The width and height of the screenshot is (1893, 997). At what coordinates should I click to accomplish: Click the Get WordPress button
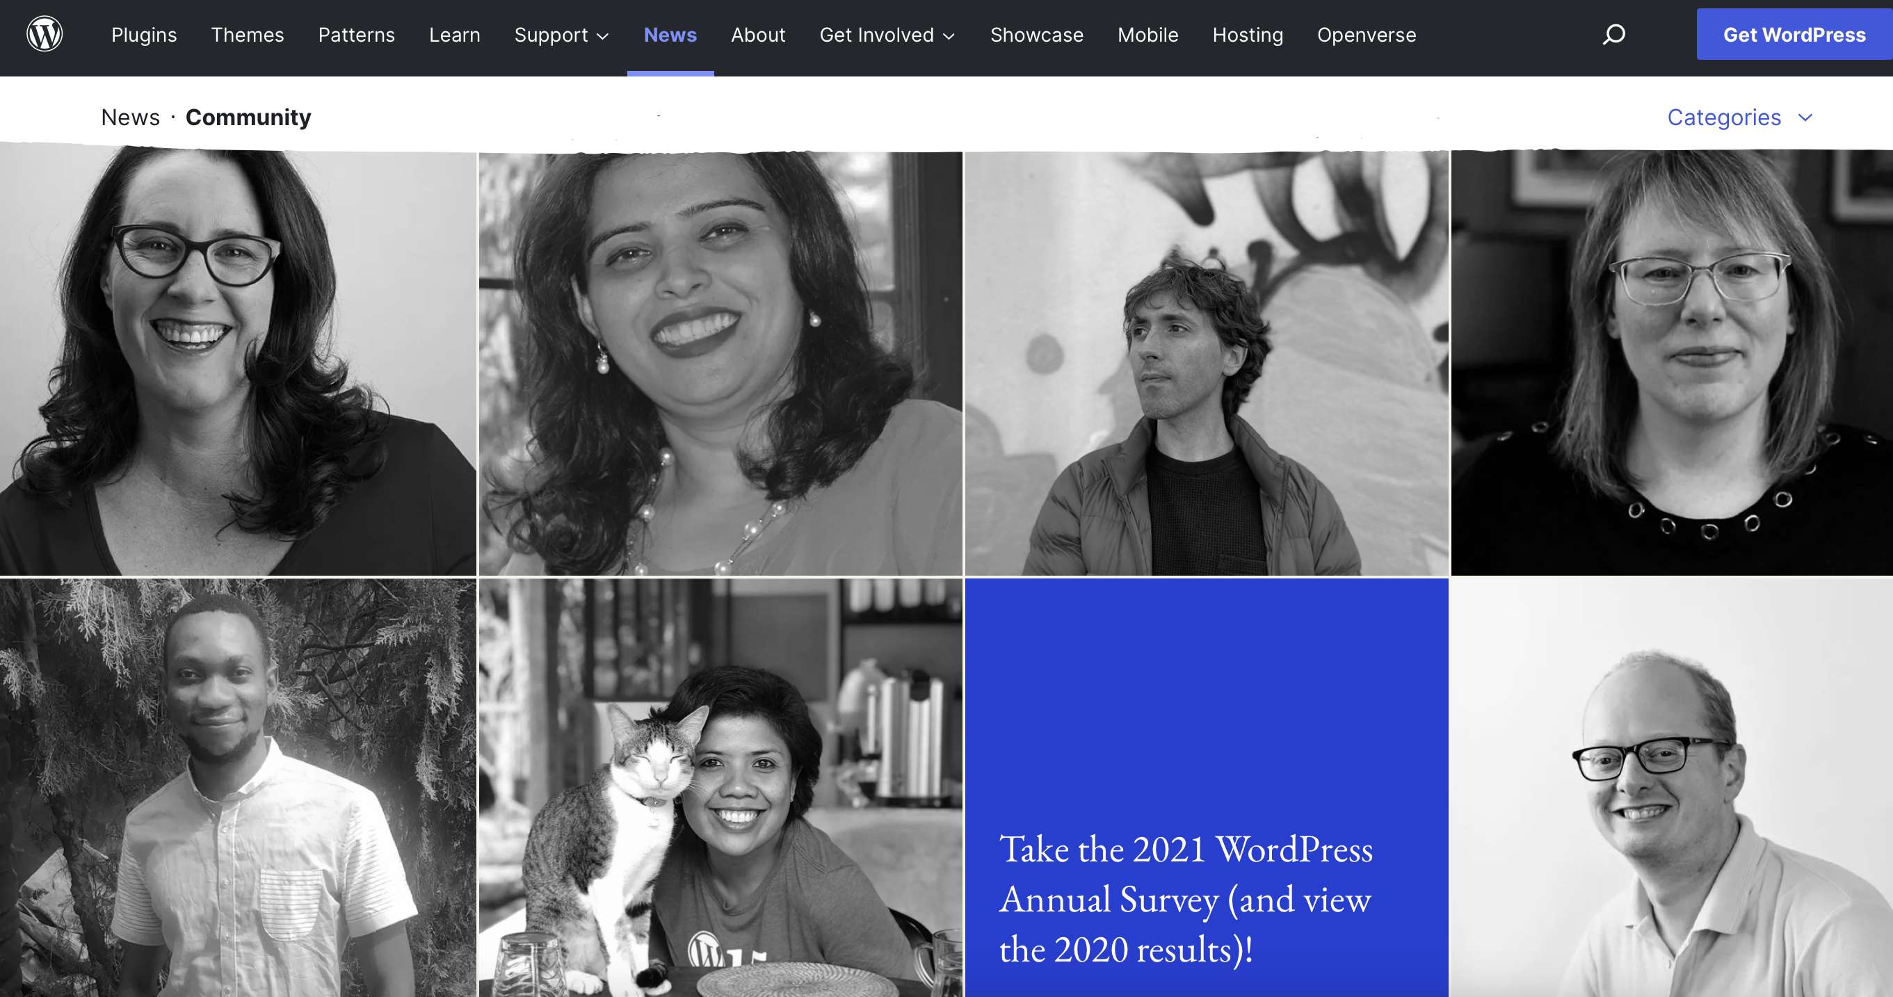point(1794,35)
